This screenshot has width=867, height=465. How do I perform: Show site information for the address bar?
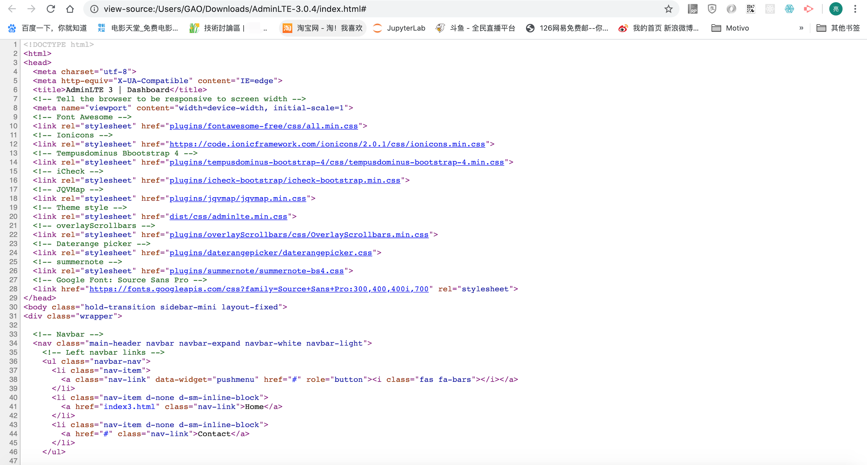(x=95, y=9)
